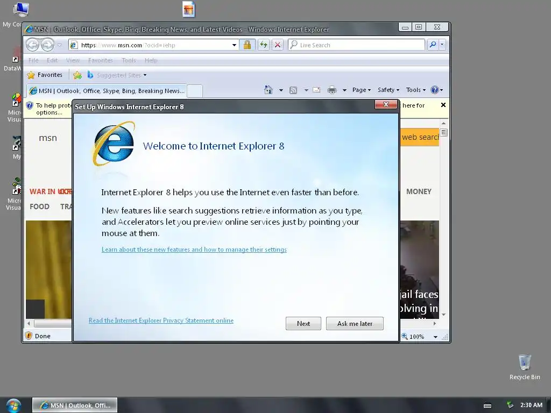
Task: Open the Safety command menu
Action: point(388,90)
